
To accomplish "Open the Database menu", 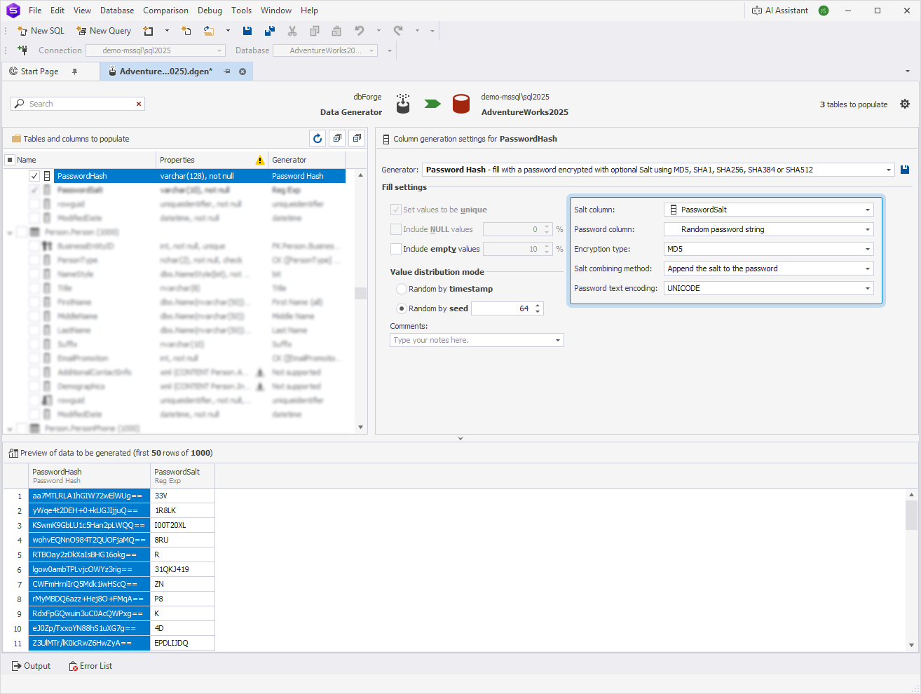I will click(117, 11).
